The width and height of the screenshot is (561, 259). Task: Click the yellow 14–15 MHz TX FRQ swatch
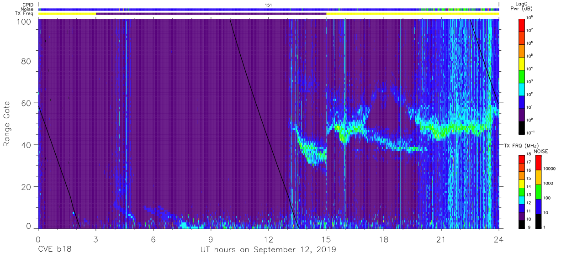pyautogui.click(x=522, y=183)
